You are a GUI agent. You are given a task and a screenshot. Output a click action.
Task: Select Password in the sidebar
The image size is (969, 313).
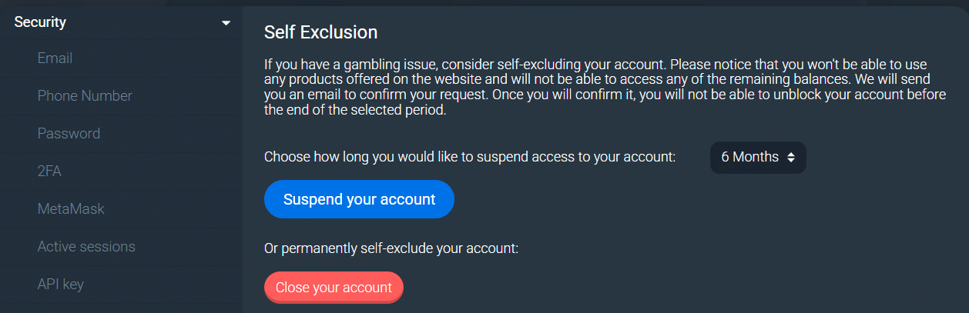click(69, 133)
